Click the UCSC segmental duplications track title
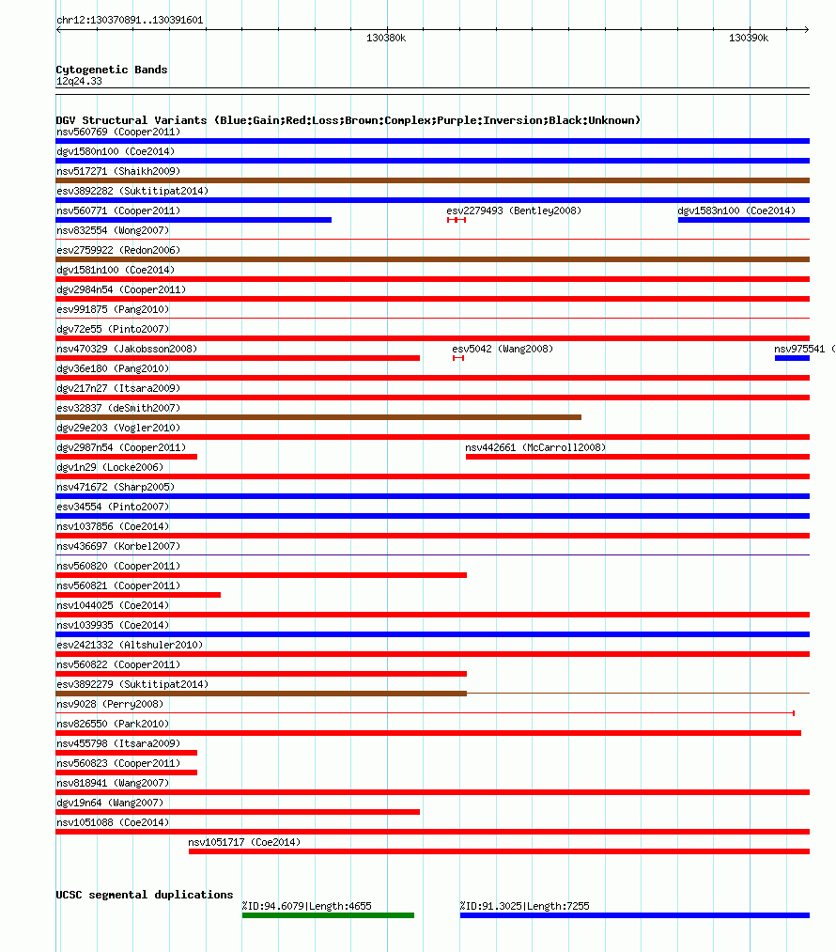This screenshot has height=952, width=836. [x=145, y=895]
